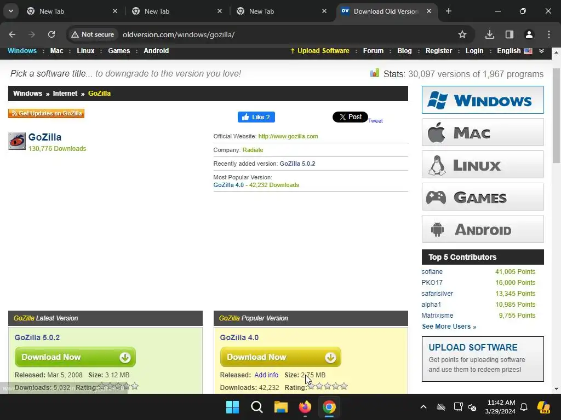The height and width of the screenshot is (420, 561).
Task: Select the Linux penguin banner
Action: 483,164
